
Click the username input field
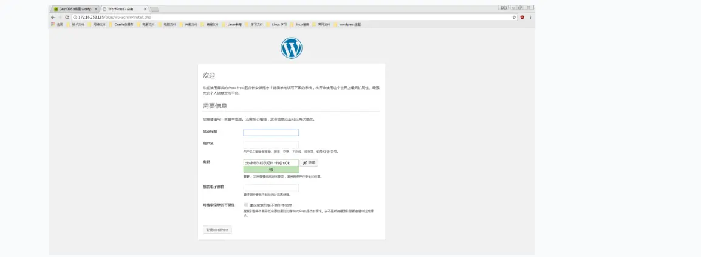(271, 144)
